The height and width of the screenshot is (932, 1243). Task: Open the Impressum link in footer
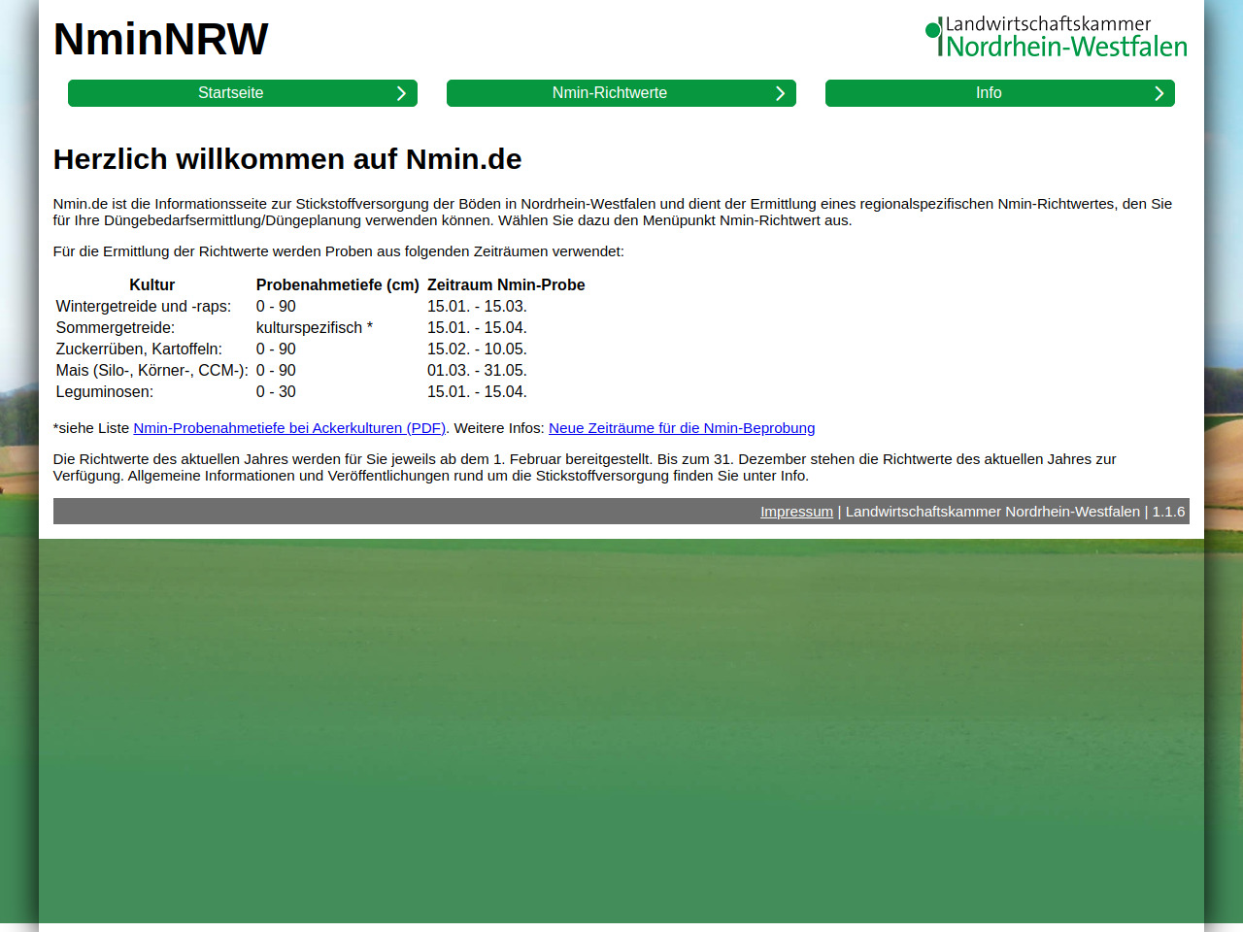[795, 512]
